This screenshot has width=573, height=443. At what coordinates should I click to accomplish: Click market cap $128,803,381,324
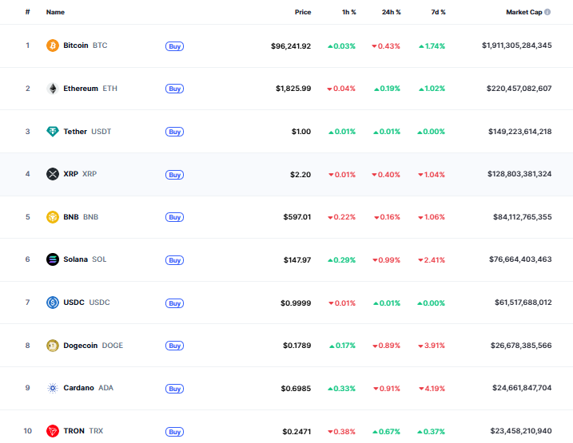(519, 174)
